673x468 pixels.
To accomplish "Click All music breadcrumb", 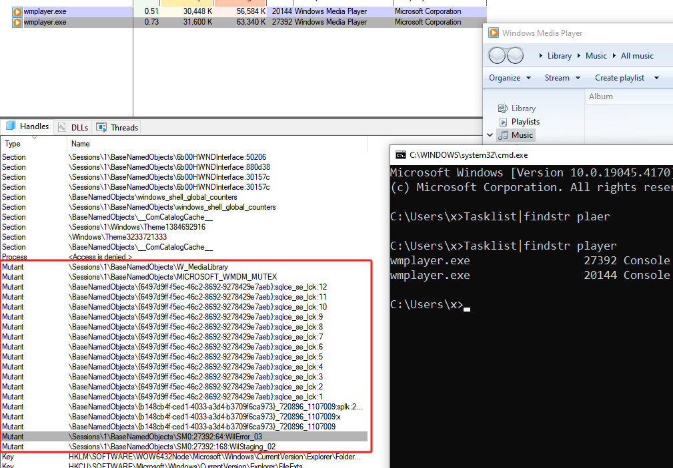I will click(637, 56).
